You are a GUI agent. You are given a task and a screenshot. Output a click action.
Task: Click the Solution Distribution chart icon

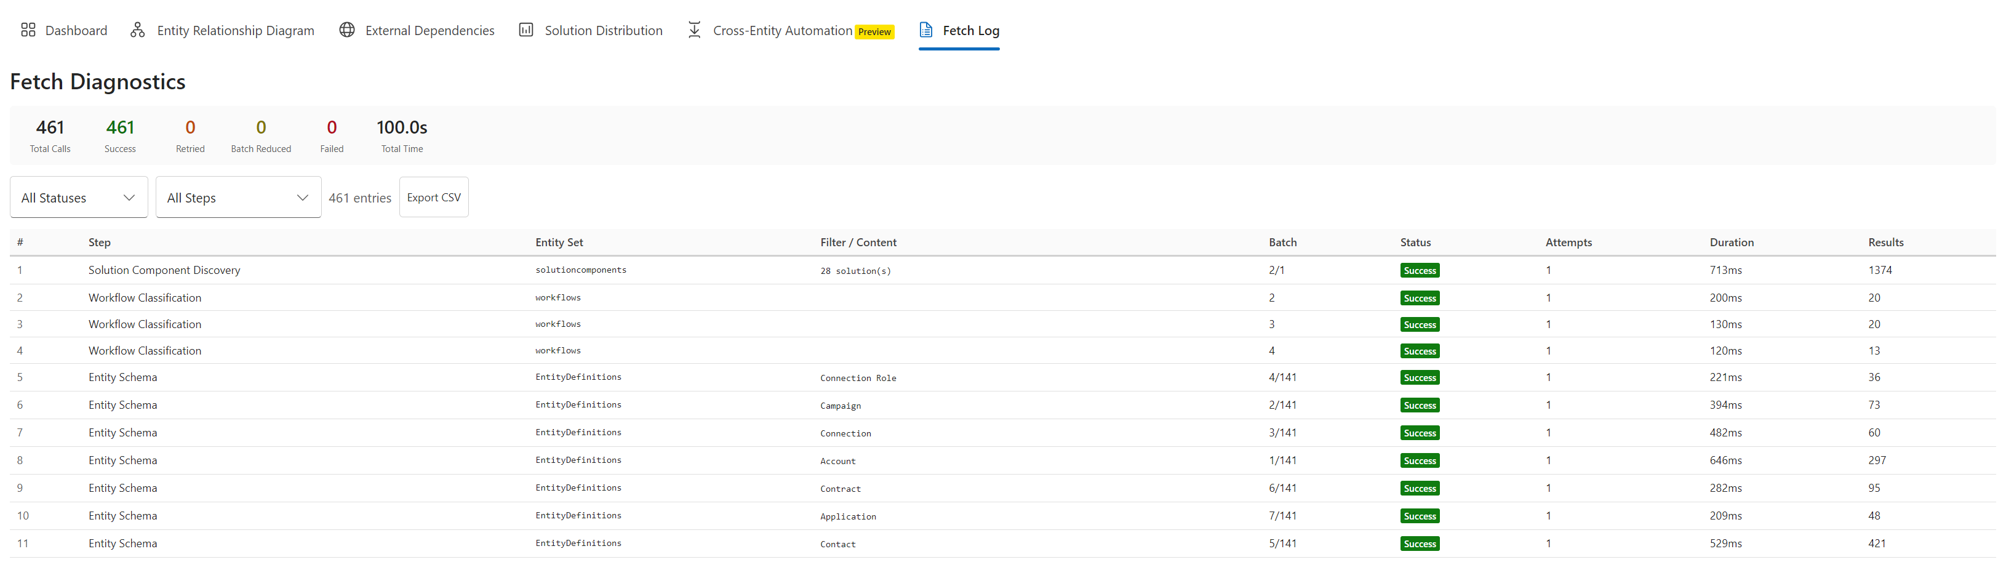point(526,30)
